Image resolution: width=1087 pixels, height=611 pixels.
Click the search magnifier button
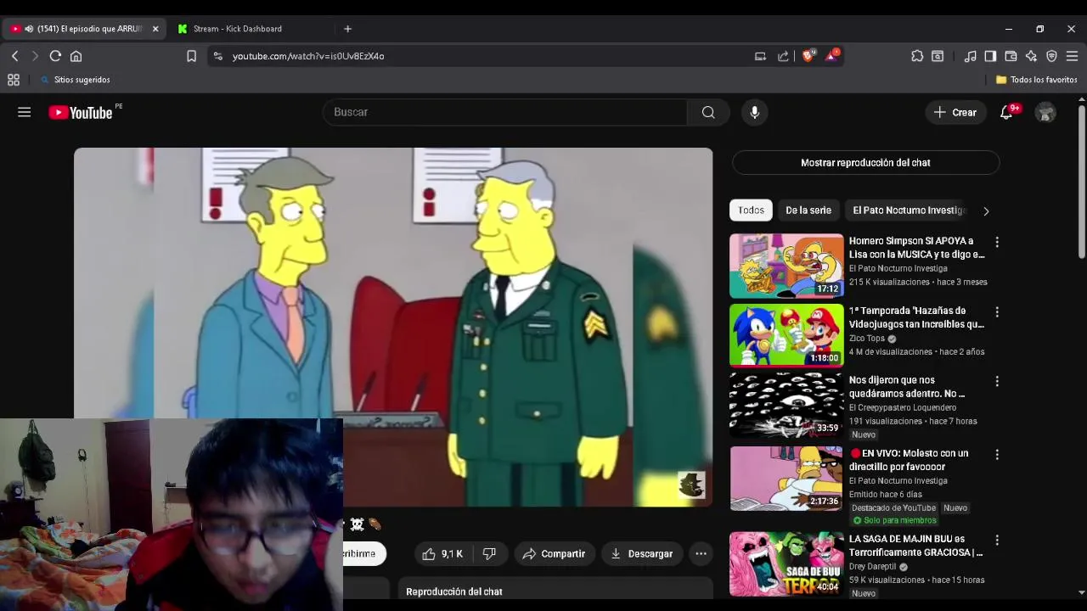[x=708, y=112]
